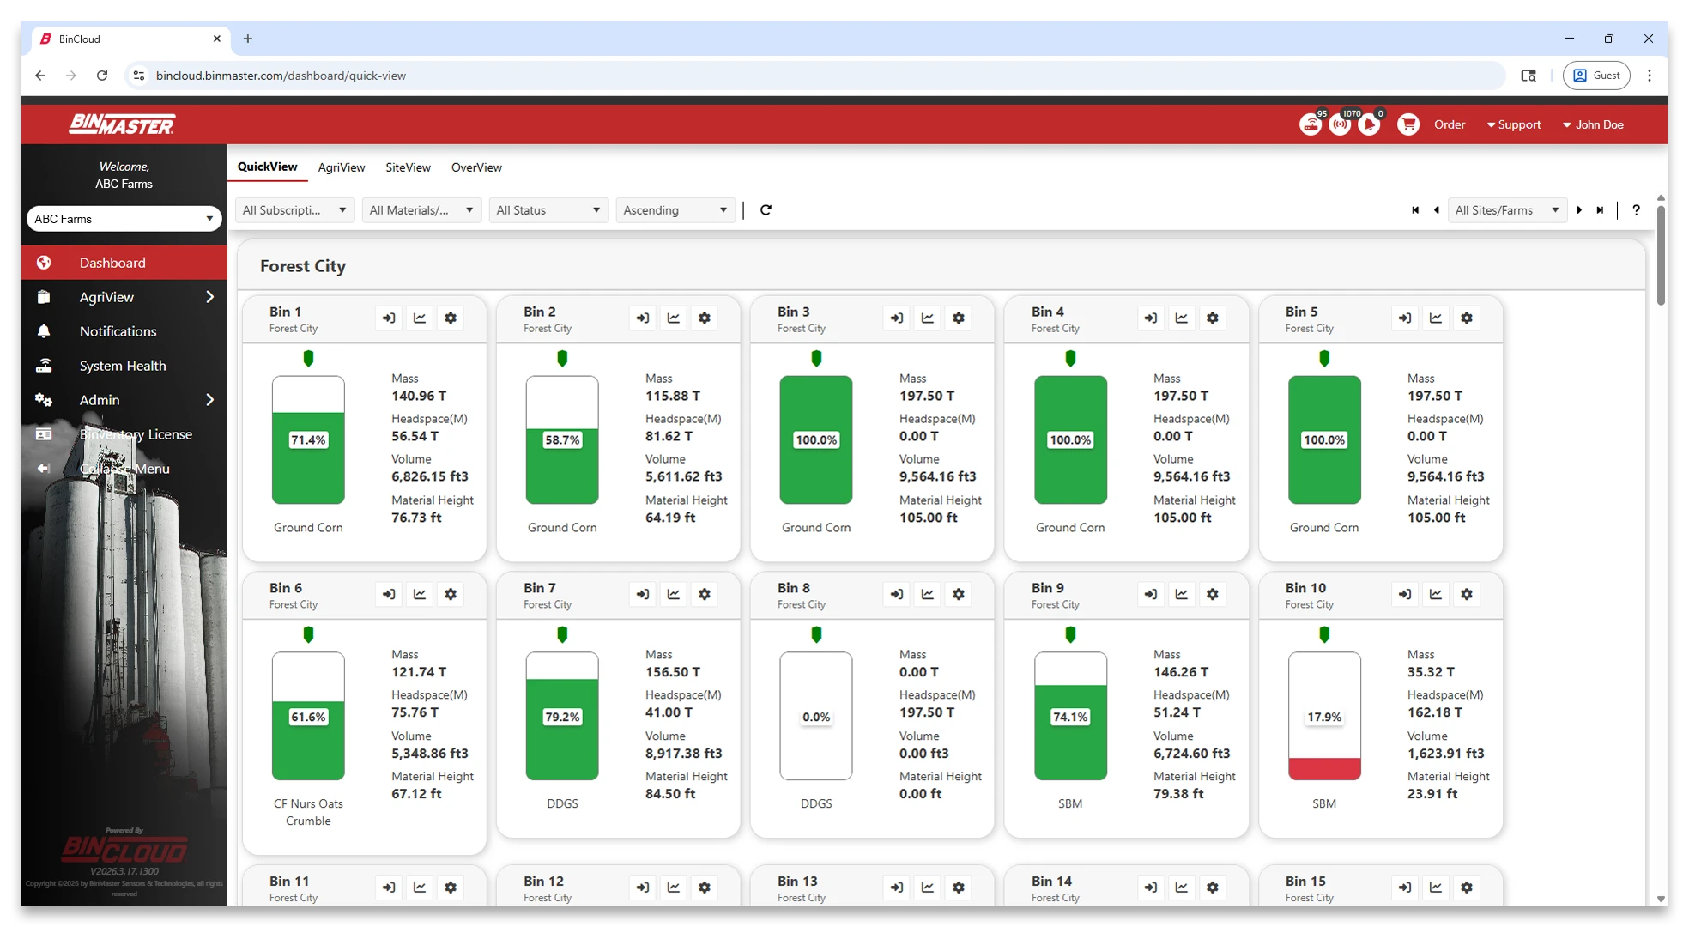Go to next site
The image size is (1689, 927).
click(1579, 210)
